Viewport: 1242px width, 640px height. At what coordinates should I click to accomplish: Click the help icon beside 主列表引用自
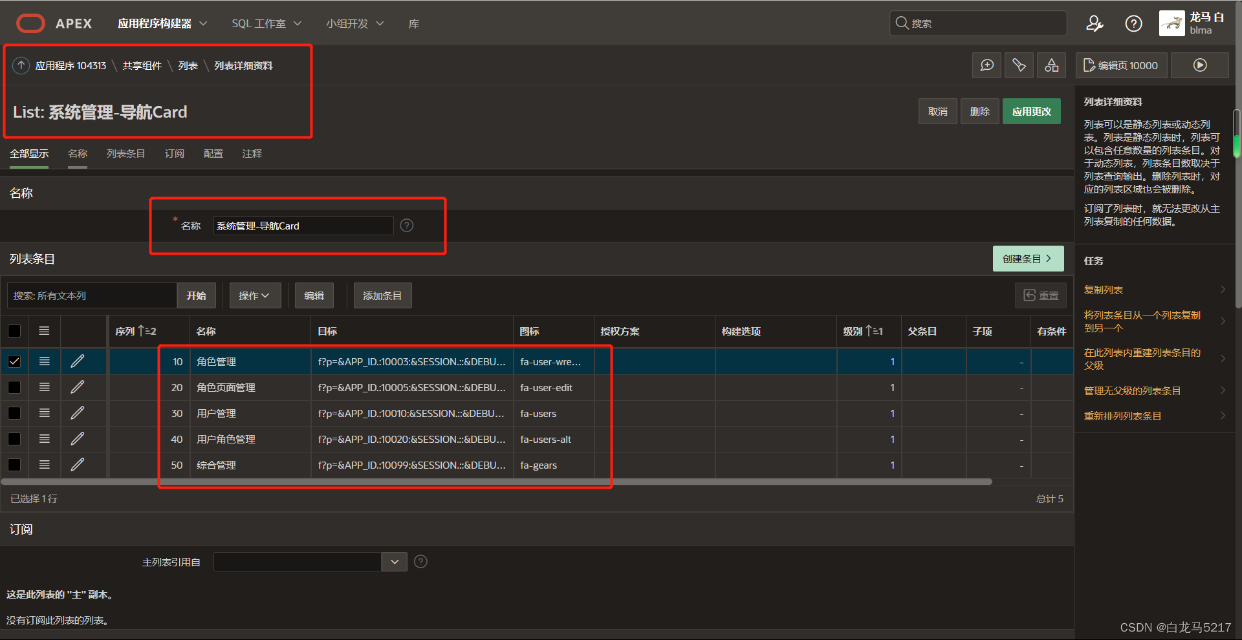420,562
